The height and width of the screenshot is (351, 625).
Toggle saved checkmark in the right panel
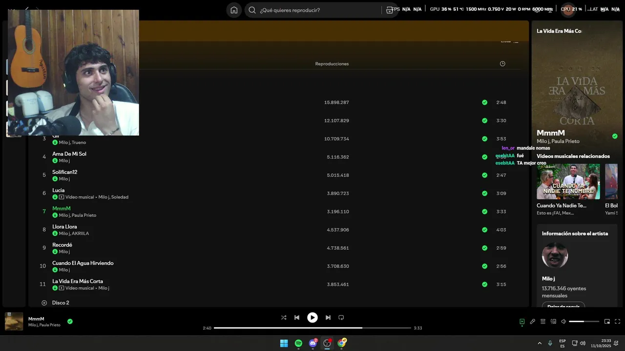[615, 136]
